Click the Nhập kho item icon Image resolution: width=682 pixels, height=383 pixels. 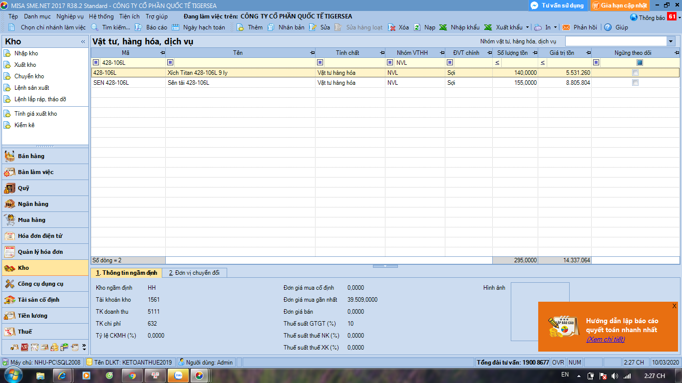(7, 53)
